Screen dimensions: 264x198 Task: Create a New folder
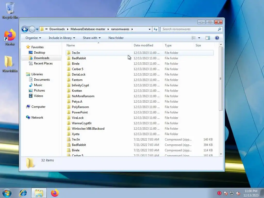[x=116, y=38]
